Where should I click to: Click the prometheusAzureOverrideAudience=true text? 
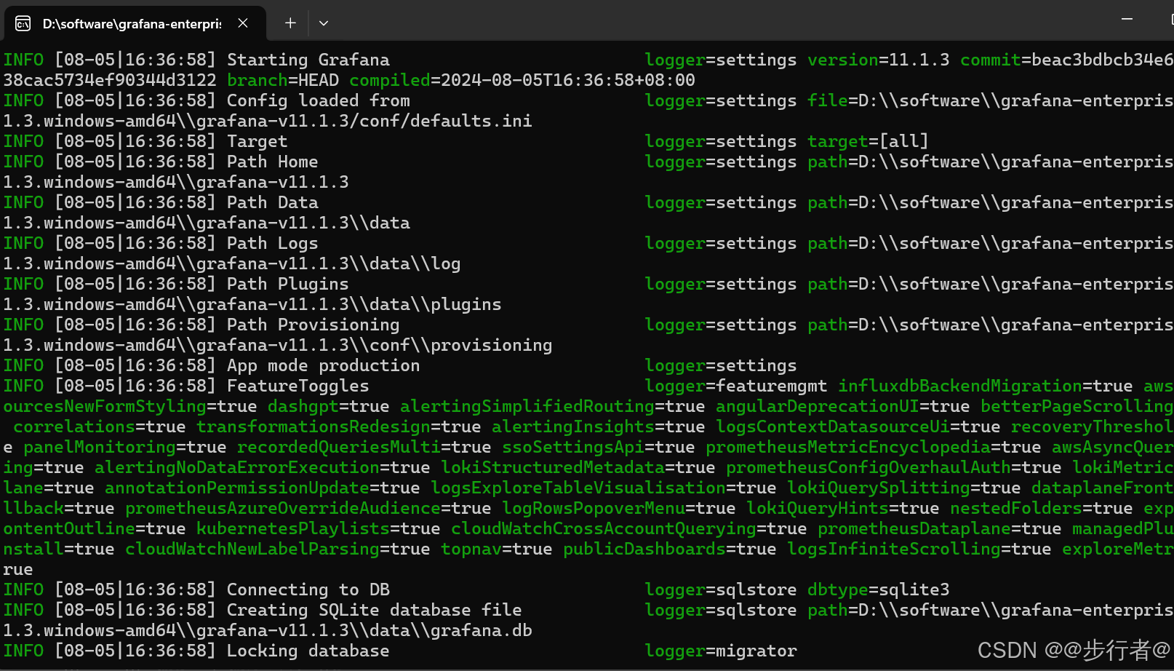(308, 508)
